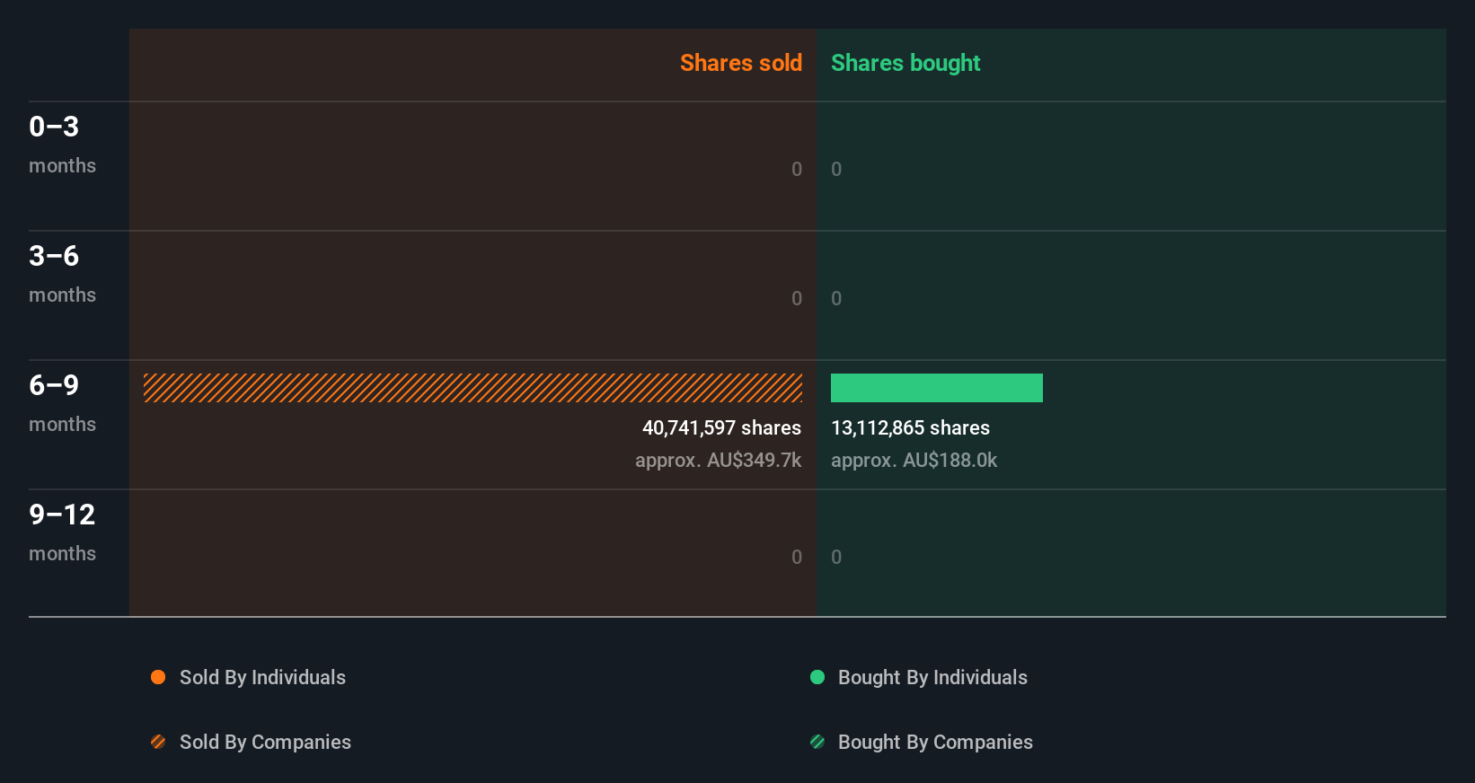
Task: Click the green Bought By Individuals legend dot
Action: click(x=817, y=677)
